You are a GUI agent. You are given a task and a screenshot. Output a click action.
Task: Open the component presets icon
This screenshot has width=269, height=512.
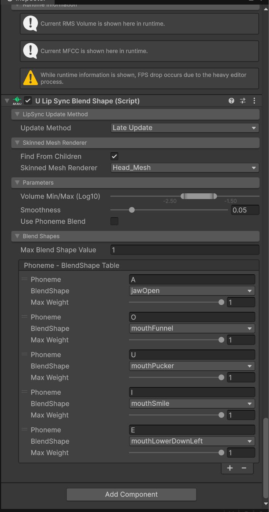243,101
